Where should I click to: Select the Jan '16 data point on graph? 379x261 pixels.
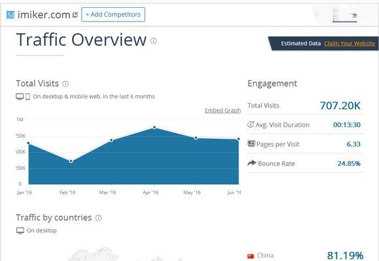(x=29, y=143)
